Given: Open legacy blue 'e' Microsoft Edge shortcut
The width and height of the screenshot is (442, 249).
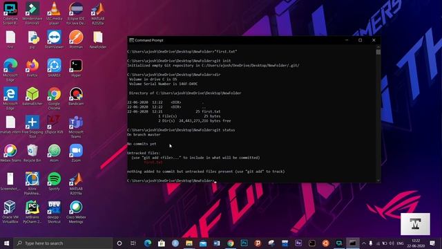Looking at the screenshot, I should point(10,98).
